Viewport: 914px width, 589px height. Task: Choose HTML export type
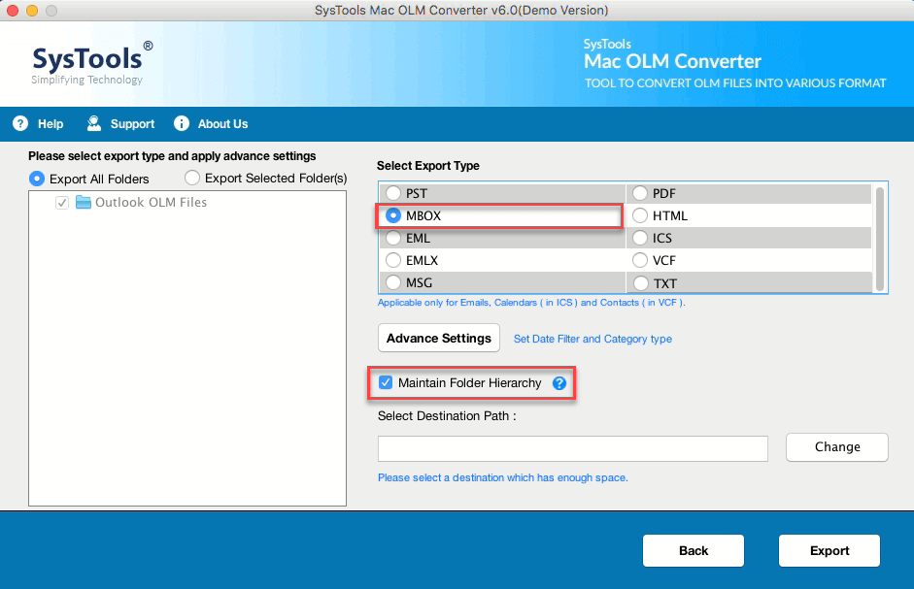[640, 215]
